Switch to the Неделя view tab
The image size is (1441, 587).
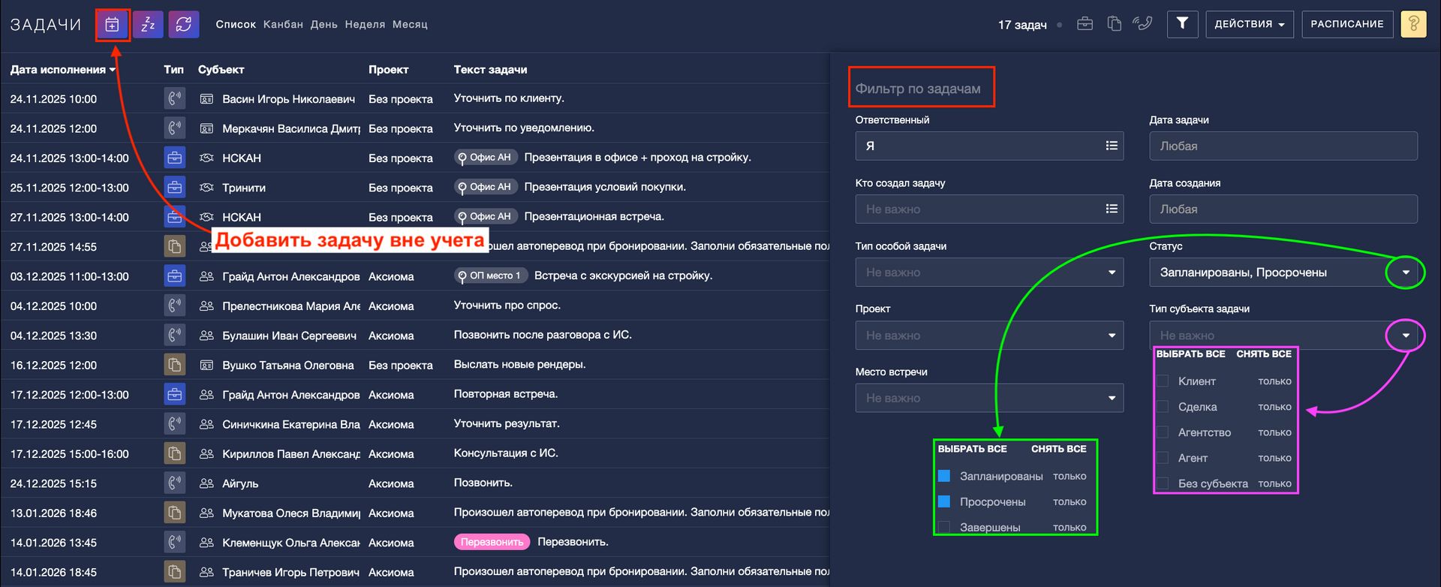tap(365, 25)
